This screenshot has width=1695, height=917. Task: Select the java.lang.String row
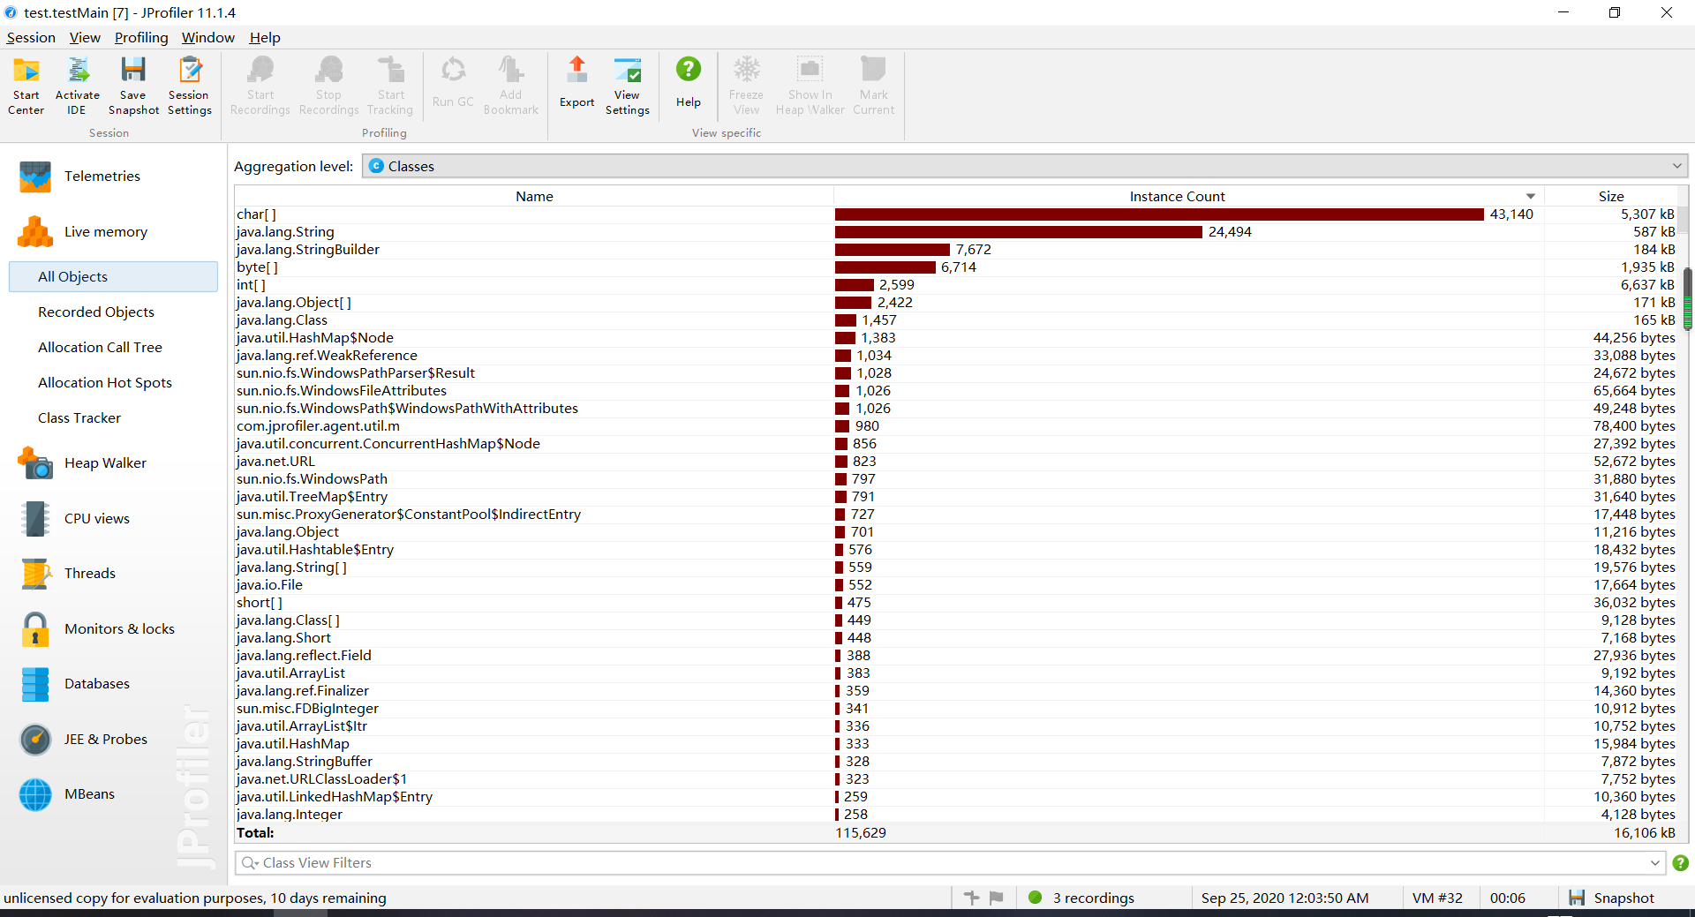click(x=955, y=232)
